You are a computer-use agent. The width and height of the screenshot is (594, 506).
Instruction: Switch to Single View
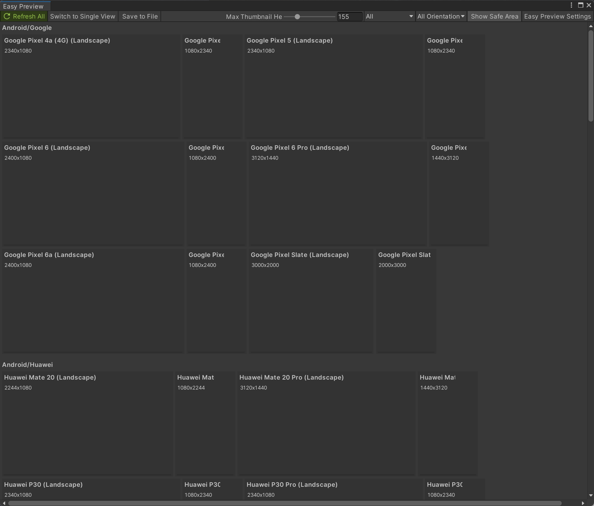click(x=82, y=16)
